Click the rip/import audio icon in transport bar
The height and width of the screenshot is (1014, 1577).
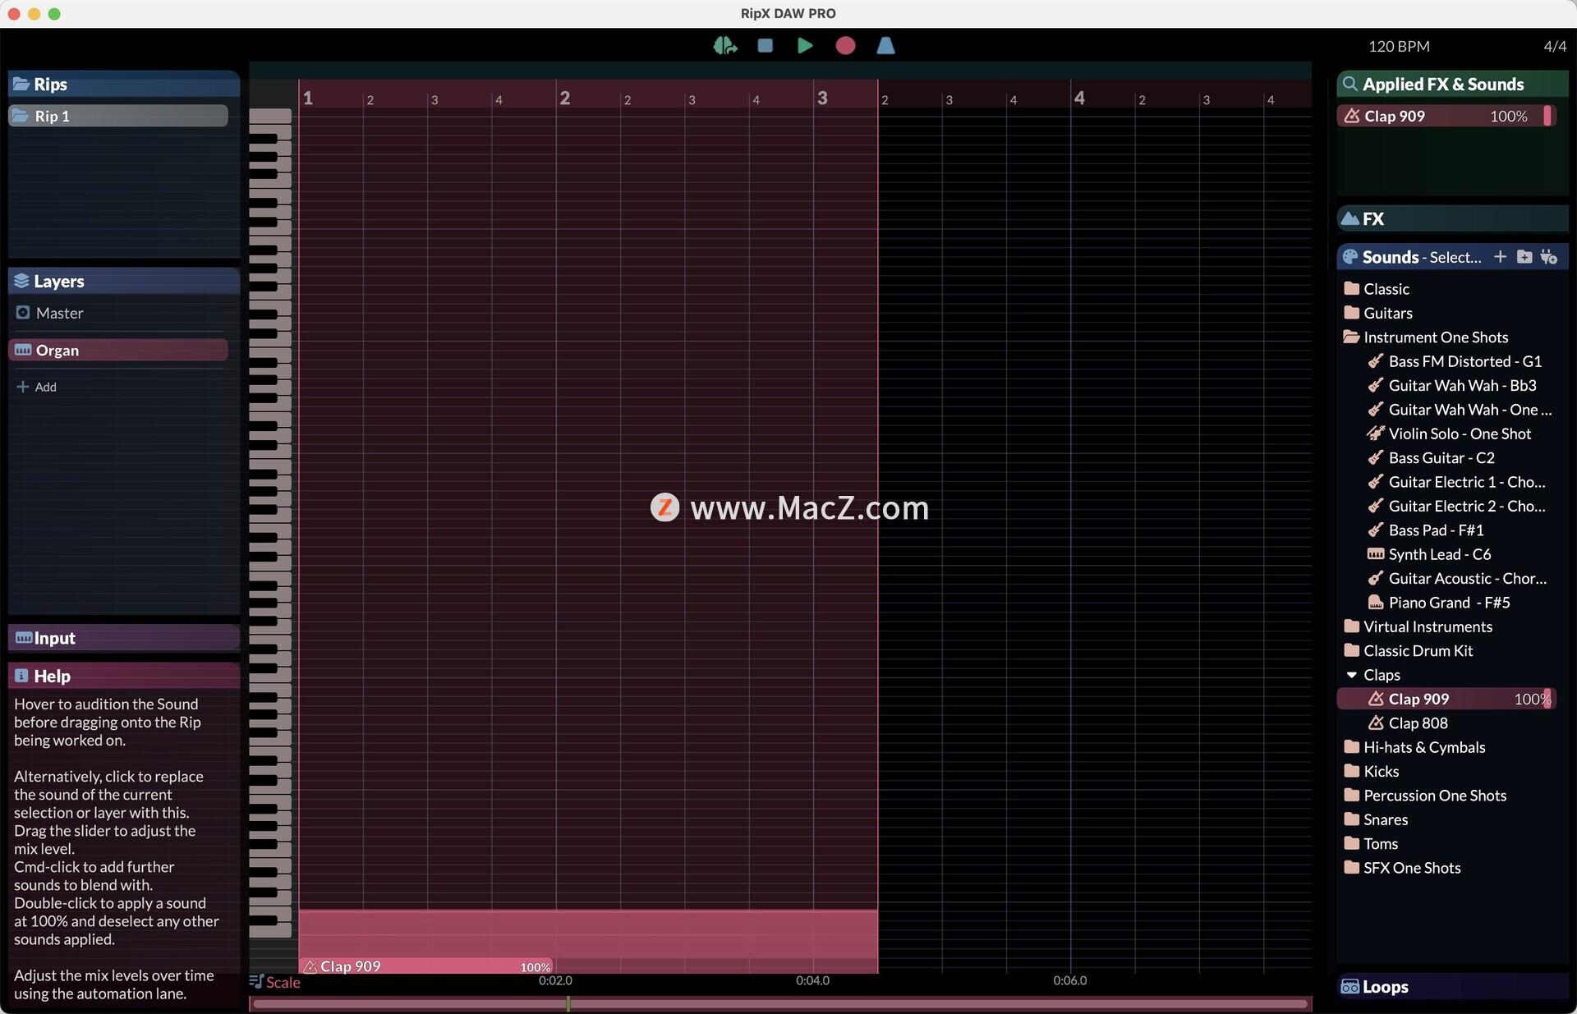point(724,46)
